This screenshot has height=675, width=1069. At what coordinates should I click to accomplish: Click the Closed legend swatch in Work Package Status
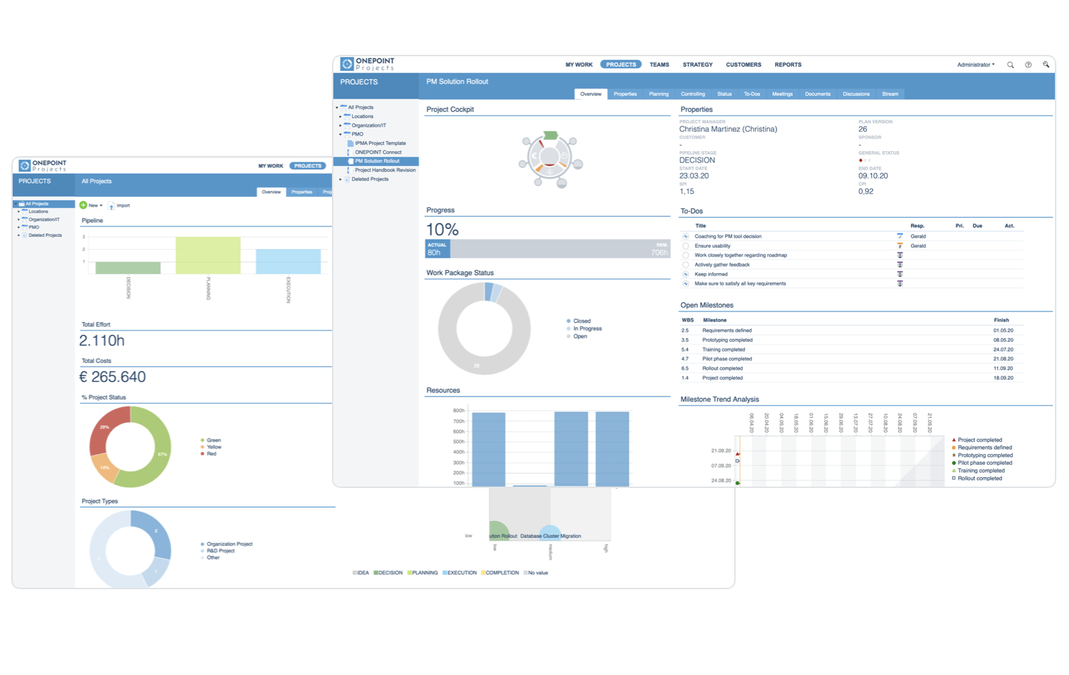(x=568, y=321)
